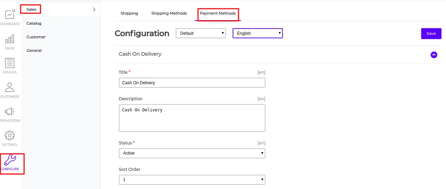Screen dimensions: 446x189
Task: Switch to the Shipping tab
Action: pyautogui.click(x=129, y=13)
